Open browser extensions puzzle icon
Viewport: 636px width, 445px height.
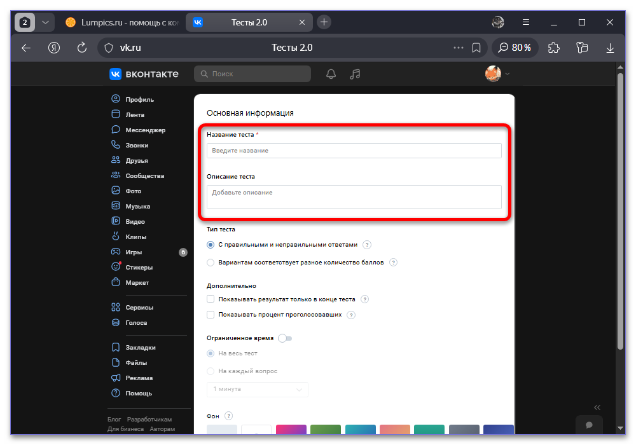click(554, 48)
